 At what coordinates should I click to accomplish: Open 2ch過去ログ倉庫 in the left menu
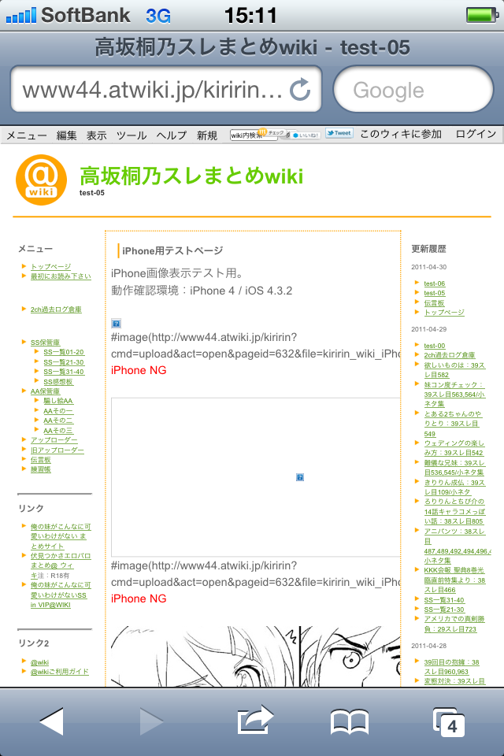pos(56,309)
